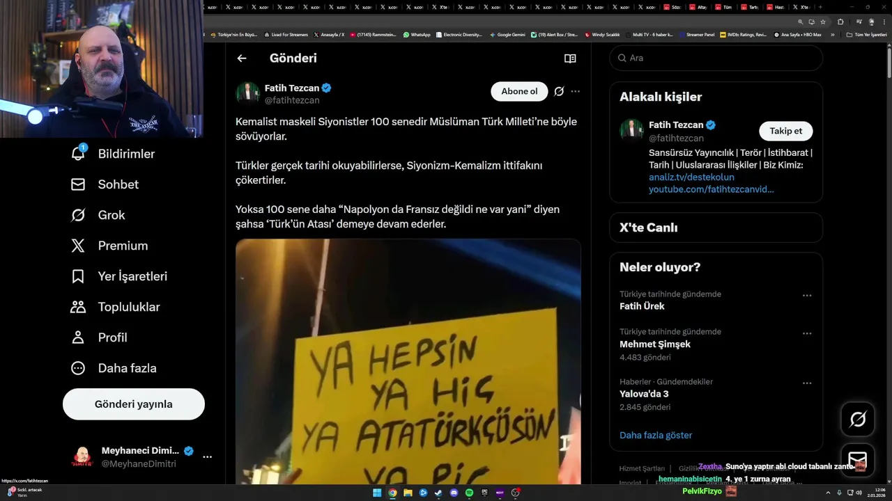Open the analiz.tv/destekolun link
The image size is (892, 501).
click(x=691, y=177)
